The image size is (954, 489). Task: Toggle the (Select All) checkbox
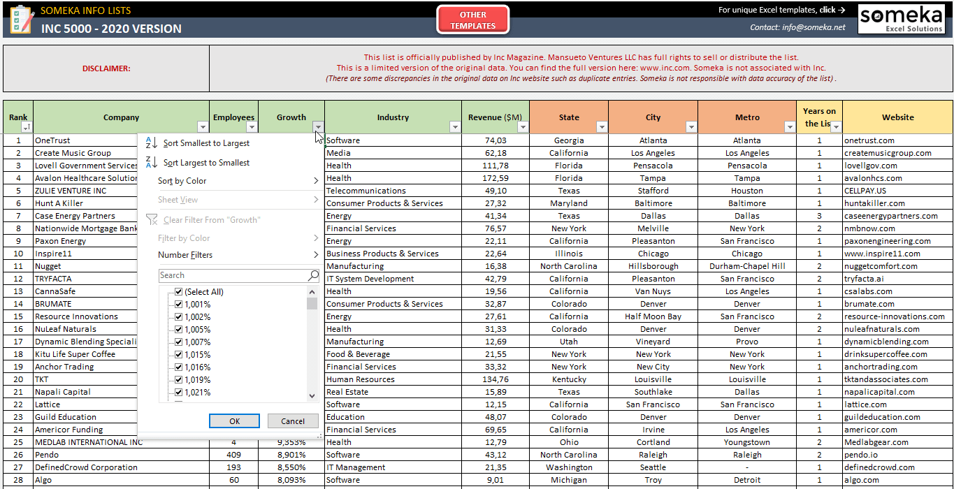coord(179,292)
